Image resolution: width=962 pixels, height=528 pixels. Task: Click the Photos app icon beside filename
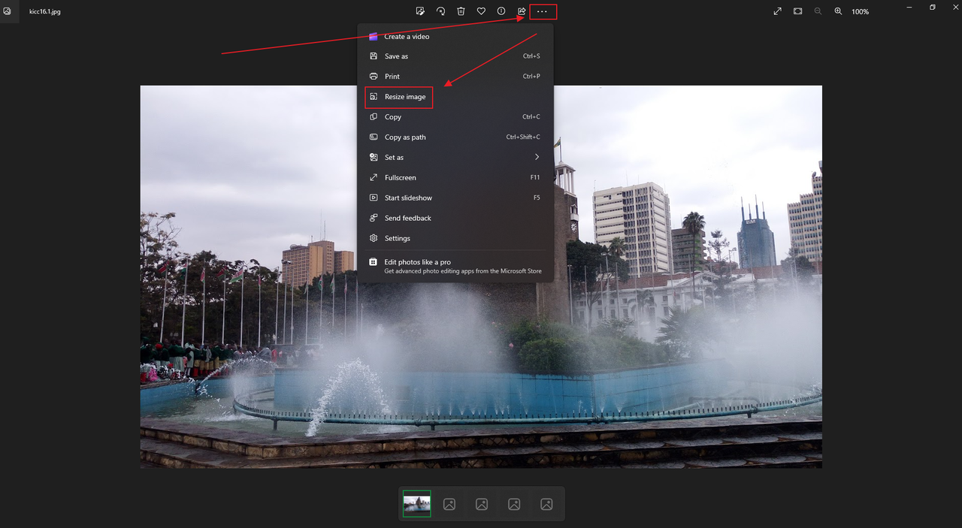click(x=8, y=11)
